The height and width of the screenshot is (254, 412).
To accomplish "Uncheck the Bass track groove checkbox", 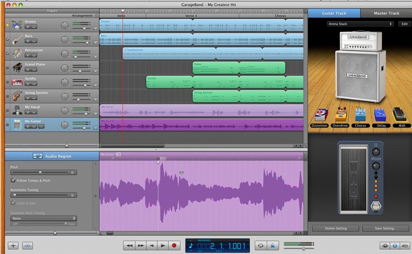I will [x=8, y=39].
